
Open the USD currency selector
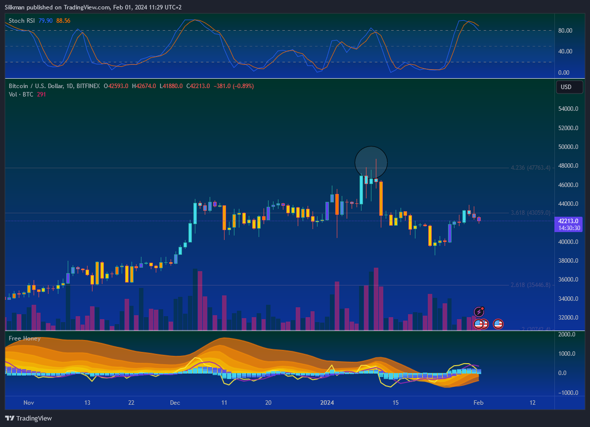[569, 87]
